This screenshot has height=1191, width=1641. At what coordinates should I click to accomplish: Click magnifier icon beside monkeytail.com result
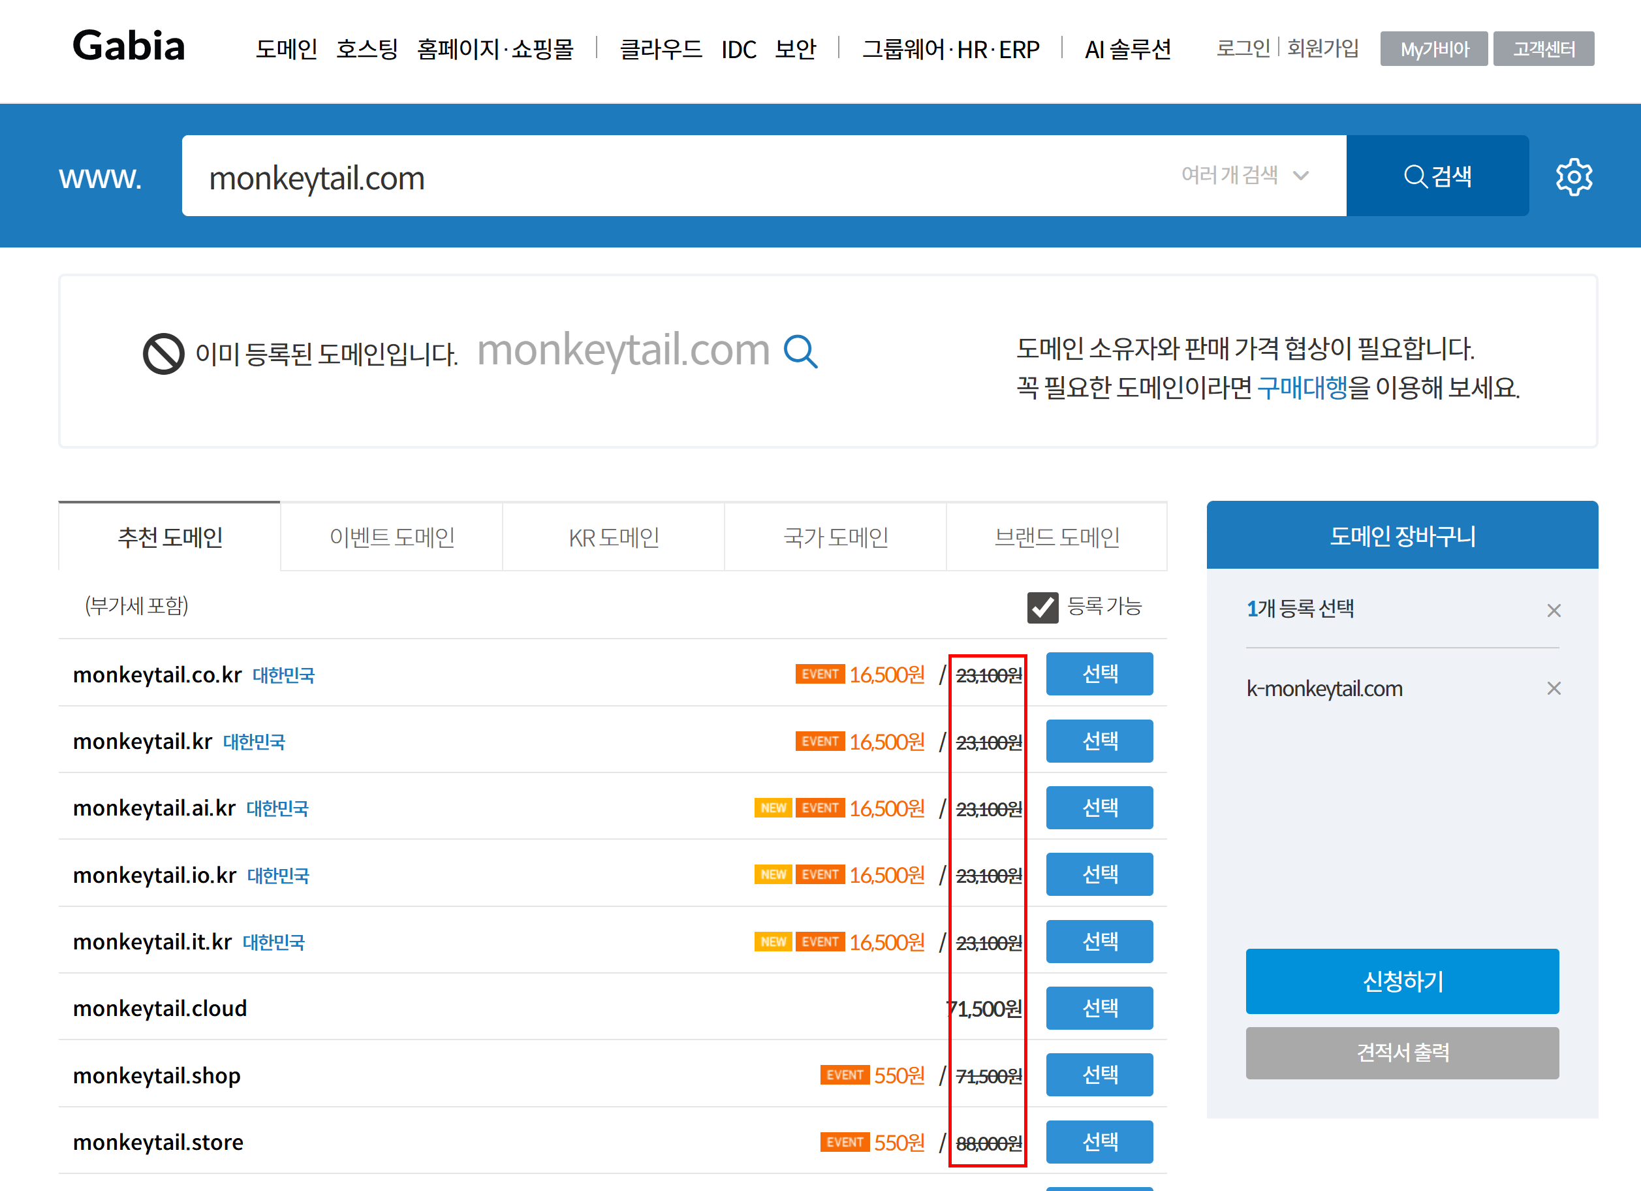800,353
